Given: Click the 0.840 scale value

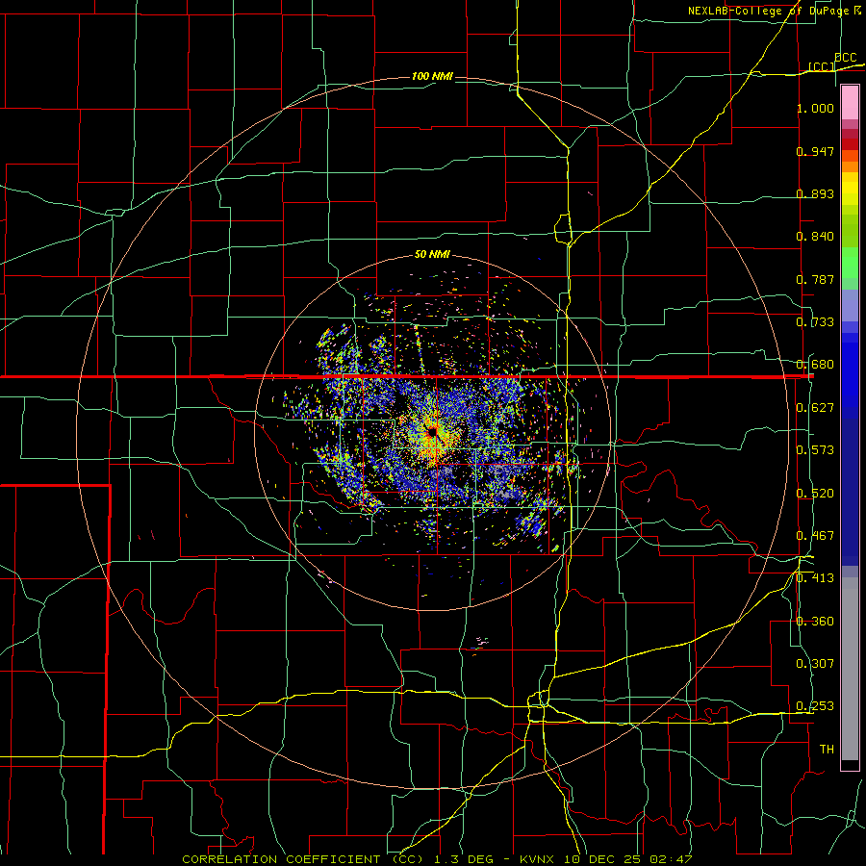Looking at the screenshot, I should coord(815,237).
